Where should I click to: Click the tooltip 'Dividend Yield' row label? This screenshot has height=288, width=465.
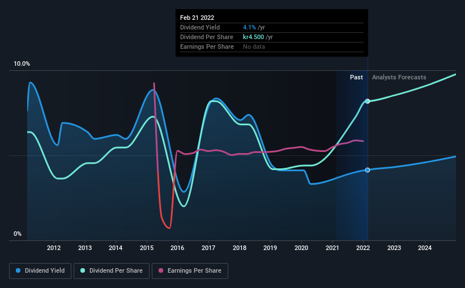point(200,27)
